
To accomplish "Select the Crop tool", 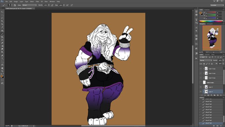I will (2, 24).
